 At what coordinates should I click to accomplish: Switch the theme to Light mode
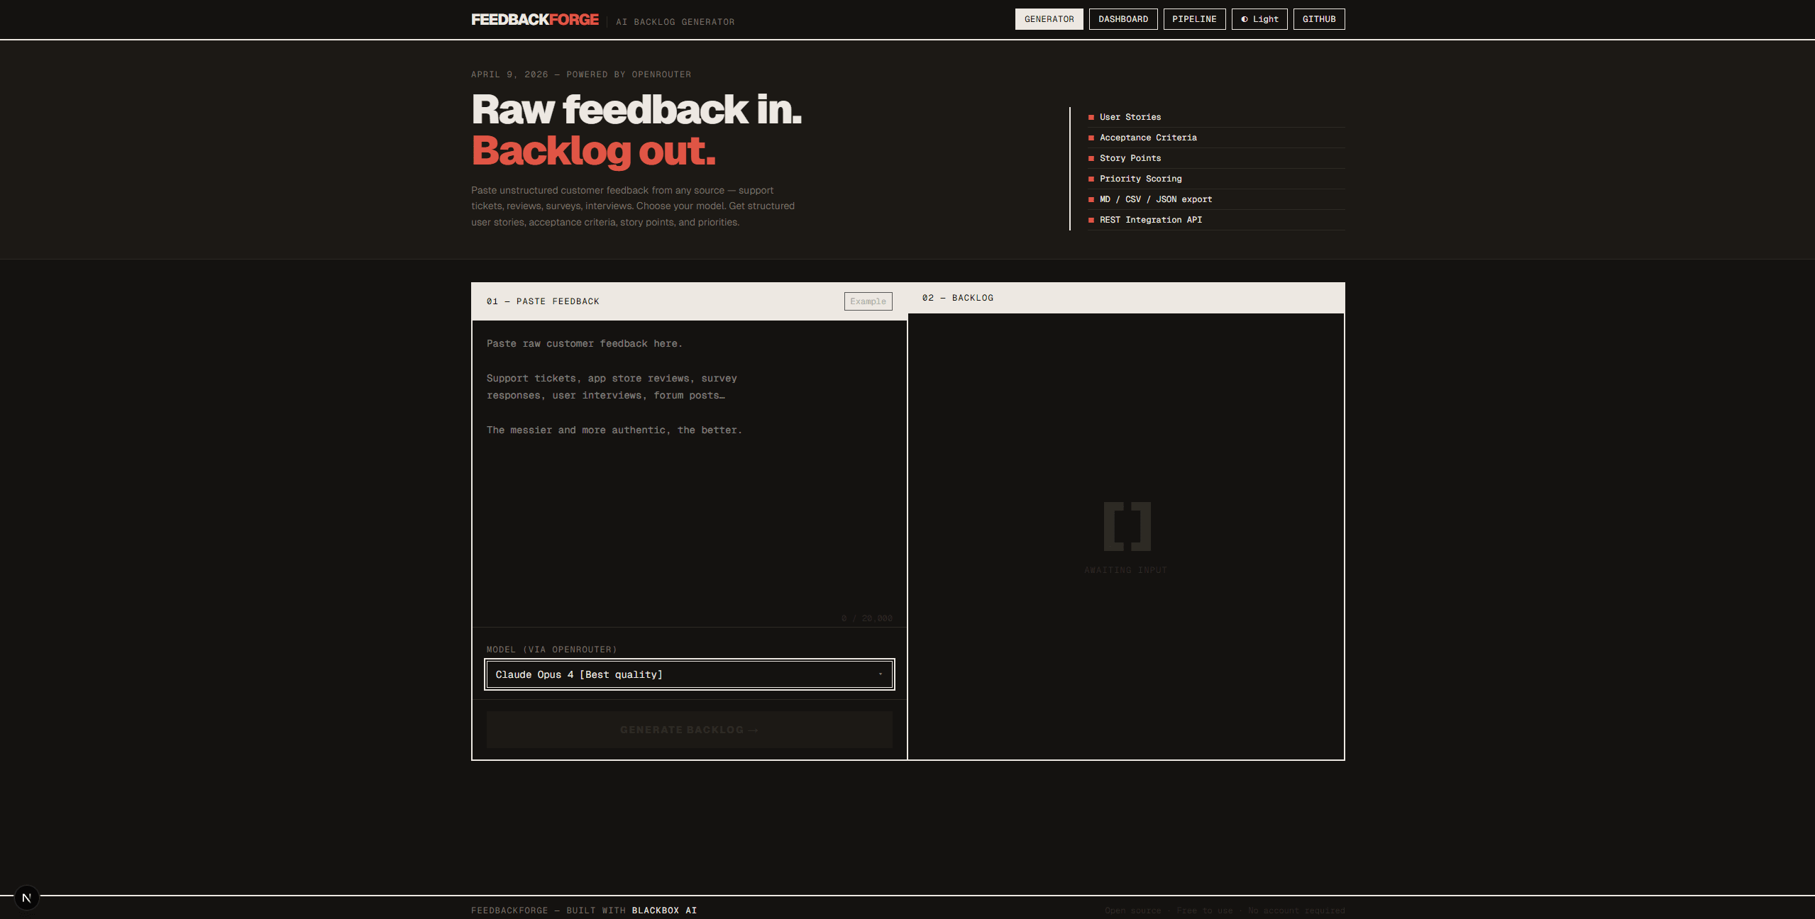[x=1259, y=19]
